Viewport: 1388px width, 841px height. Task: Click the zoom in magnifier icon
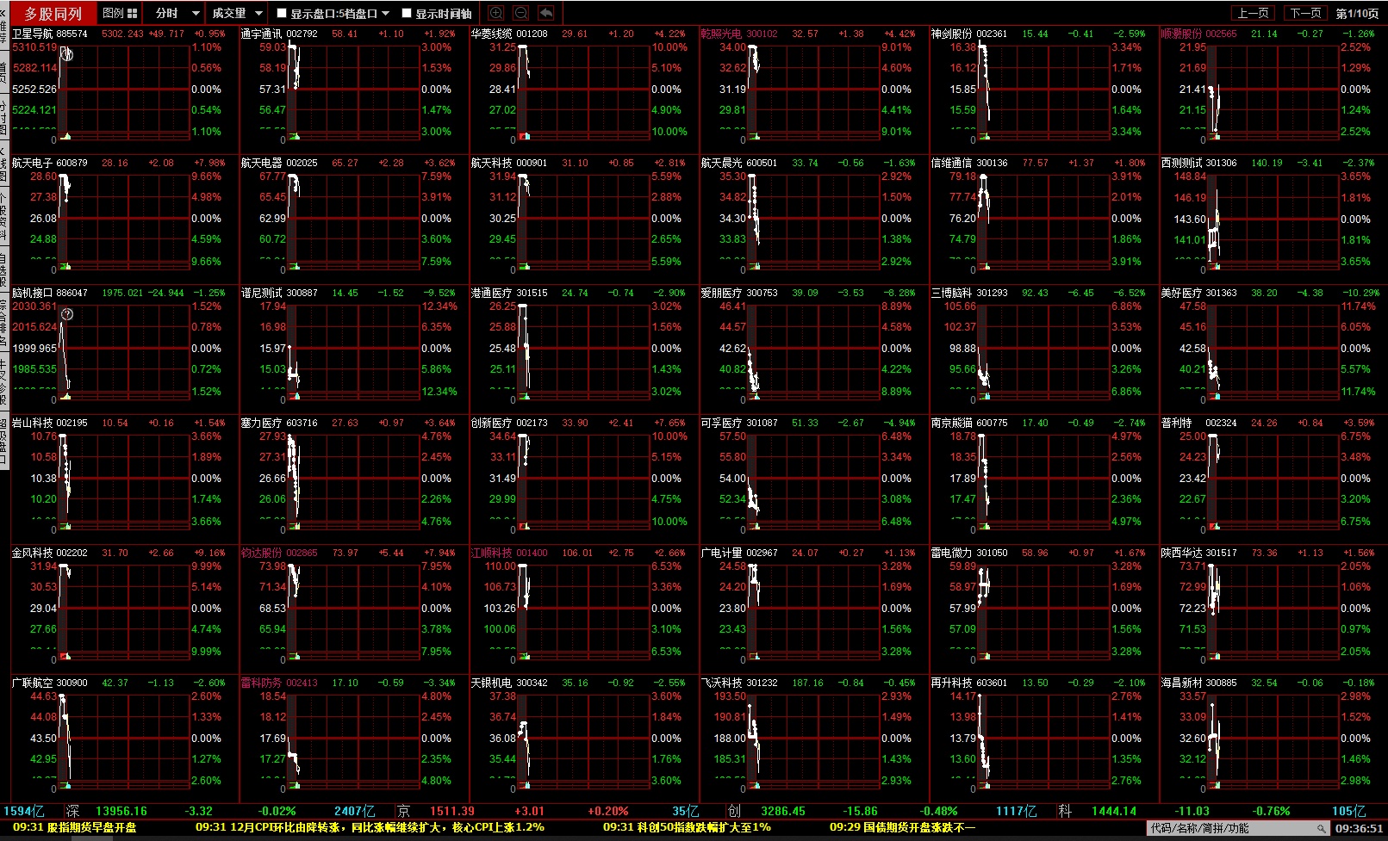click(496, 13)
